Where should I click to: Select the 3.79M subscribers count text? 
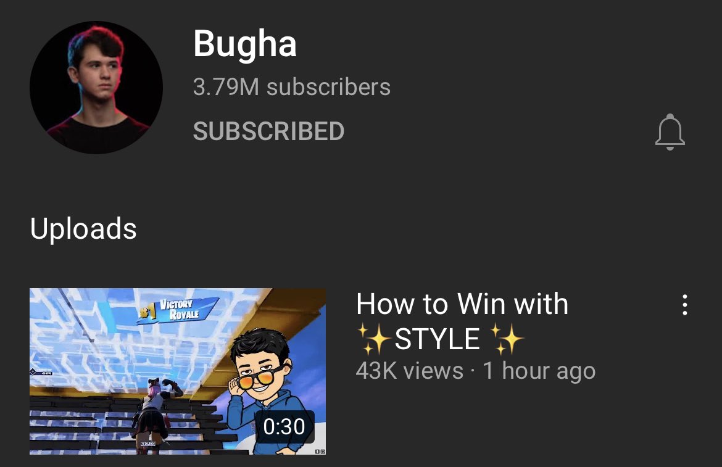(291, 87)
